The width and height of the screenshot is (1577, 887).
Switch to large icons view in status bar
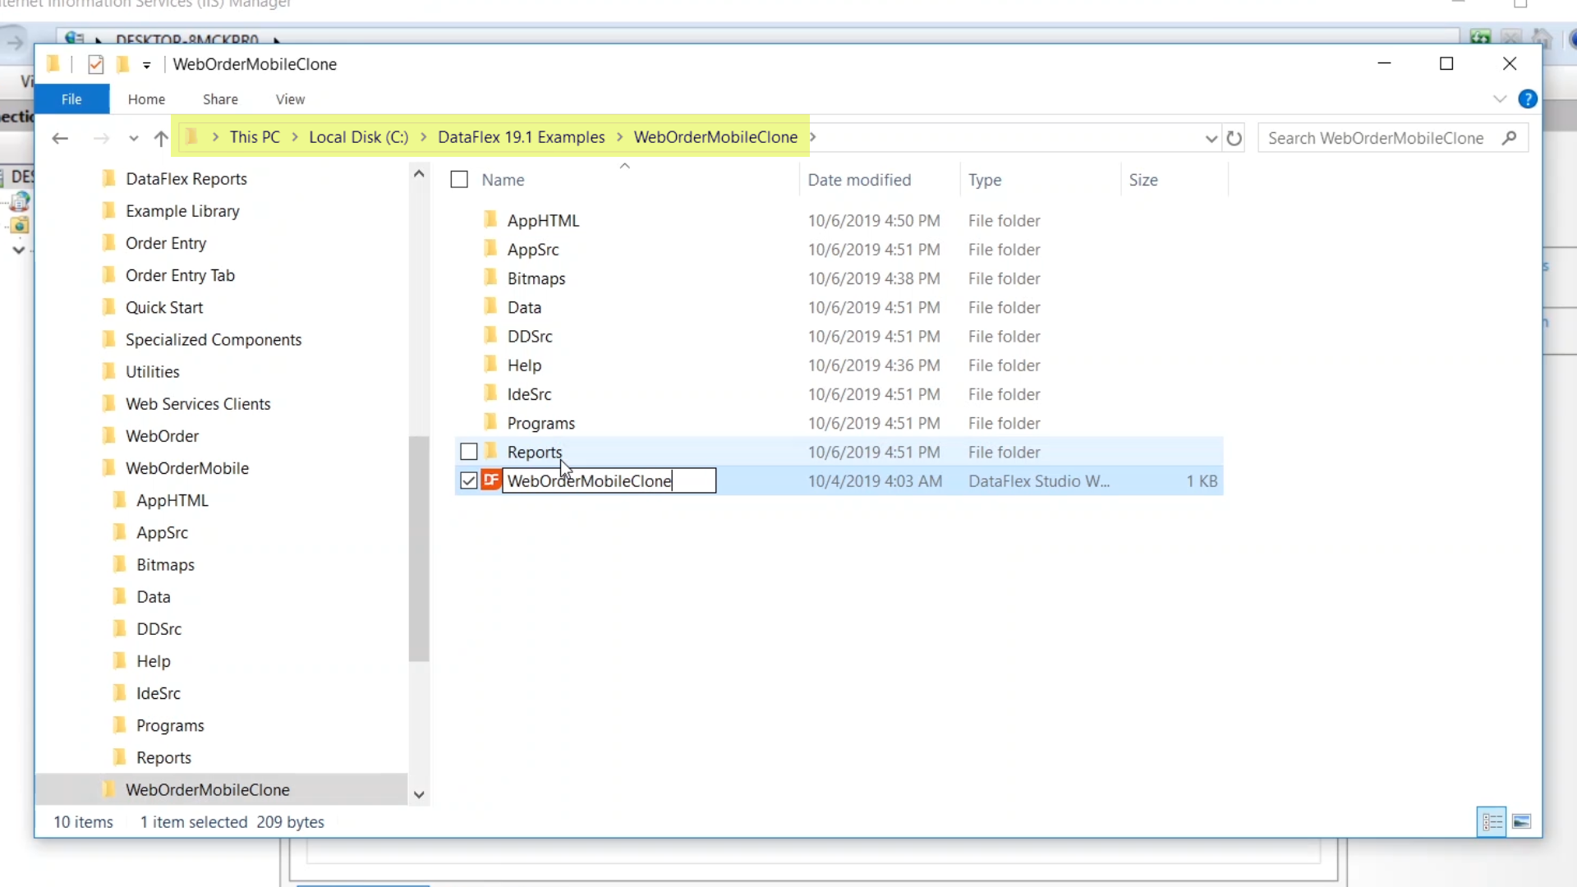pyautogui.click(x=1521, y=822)
